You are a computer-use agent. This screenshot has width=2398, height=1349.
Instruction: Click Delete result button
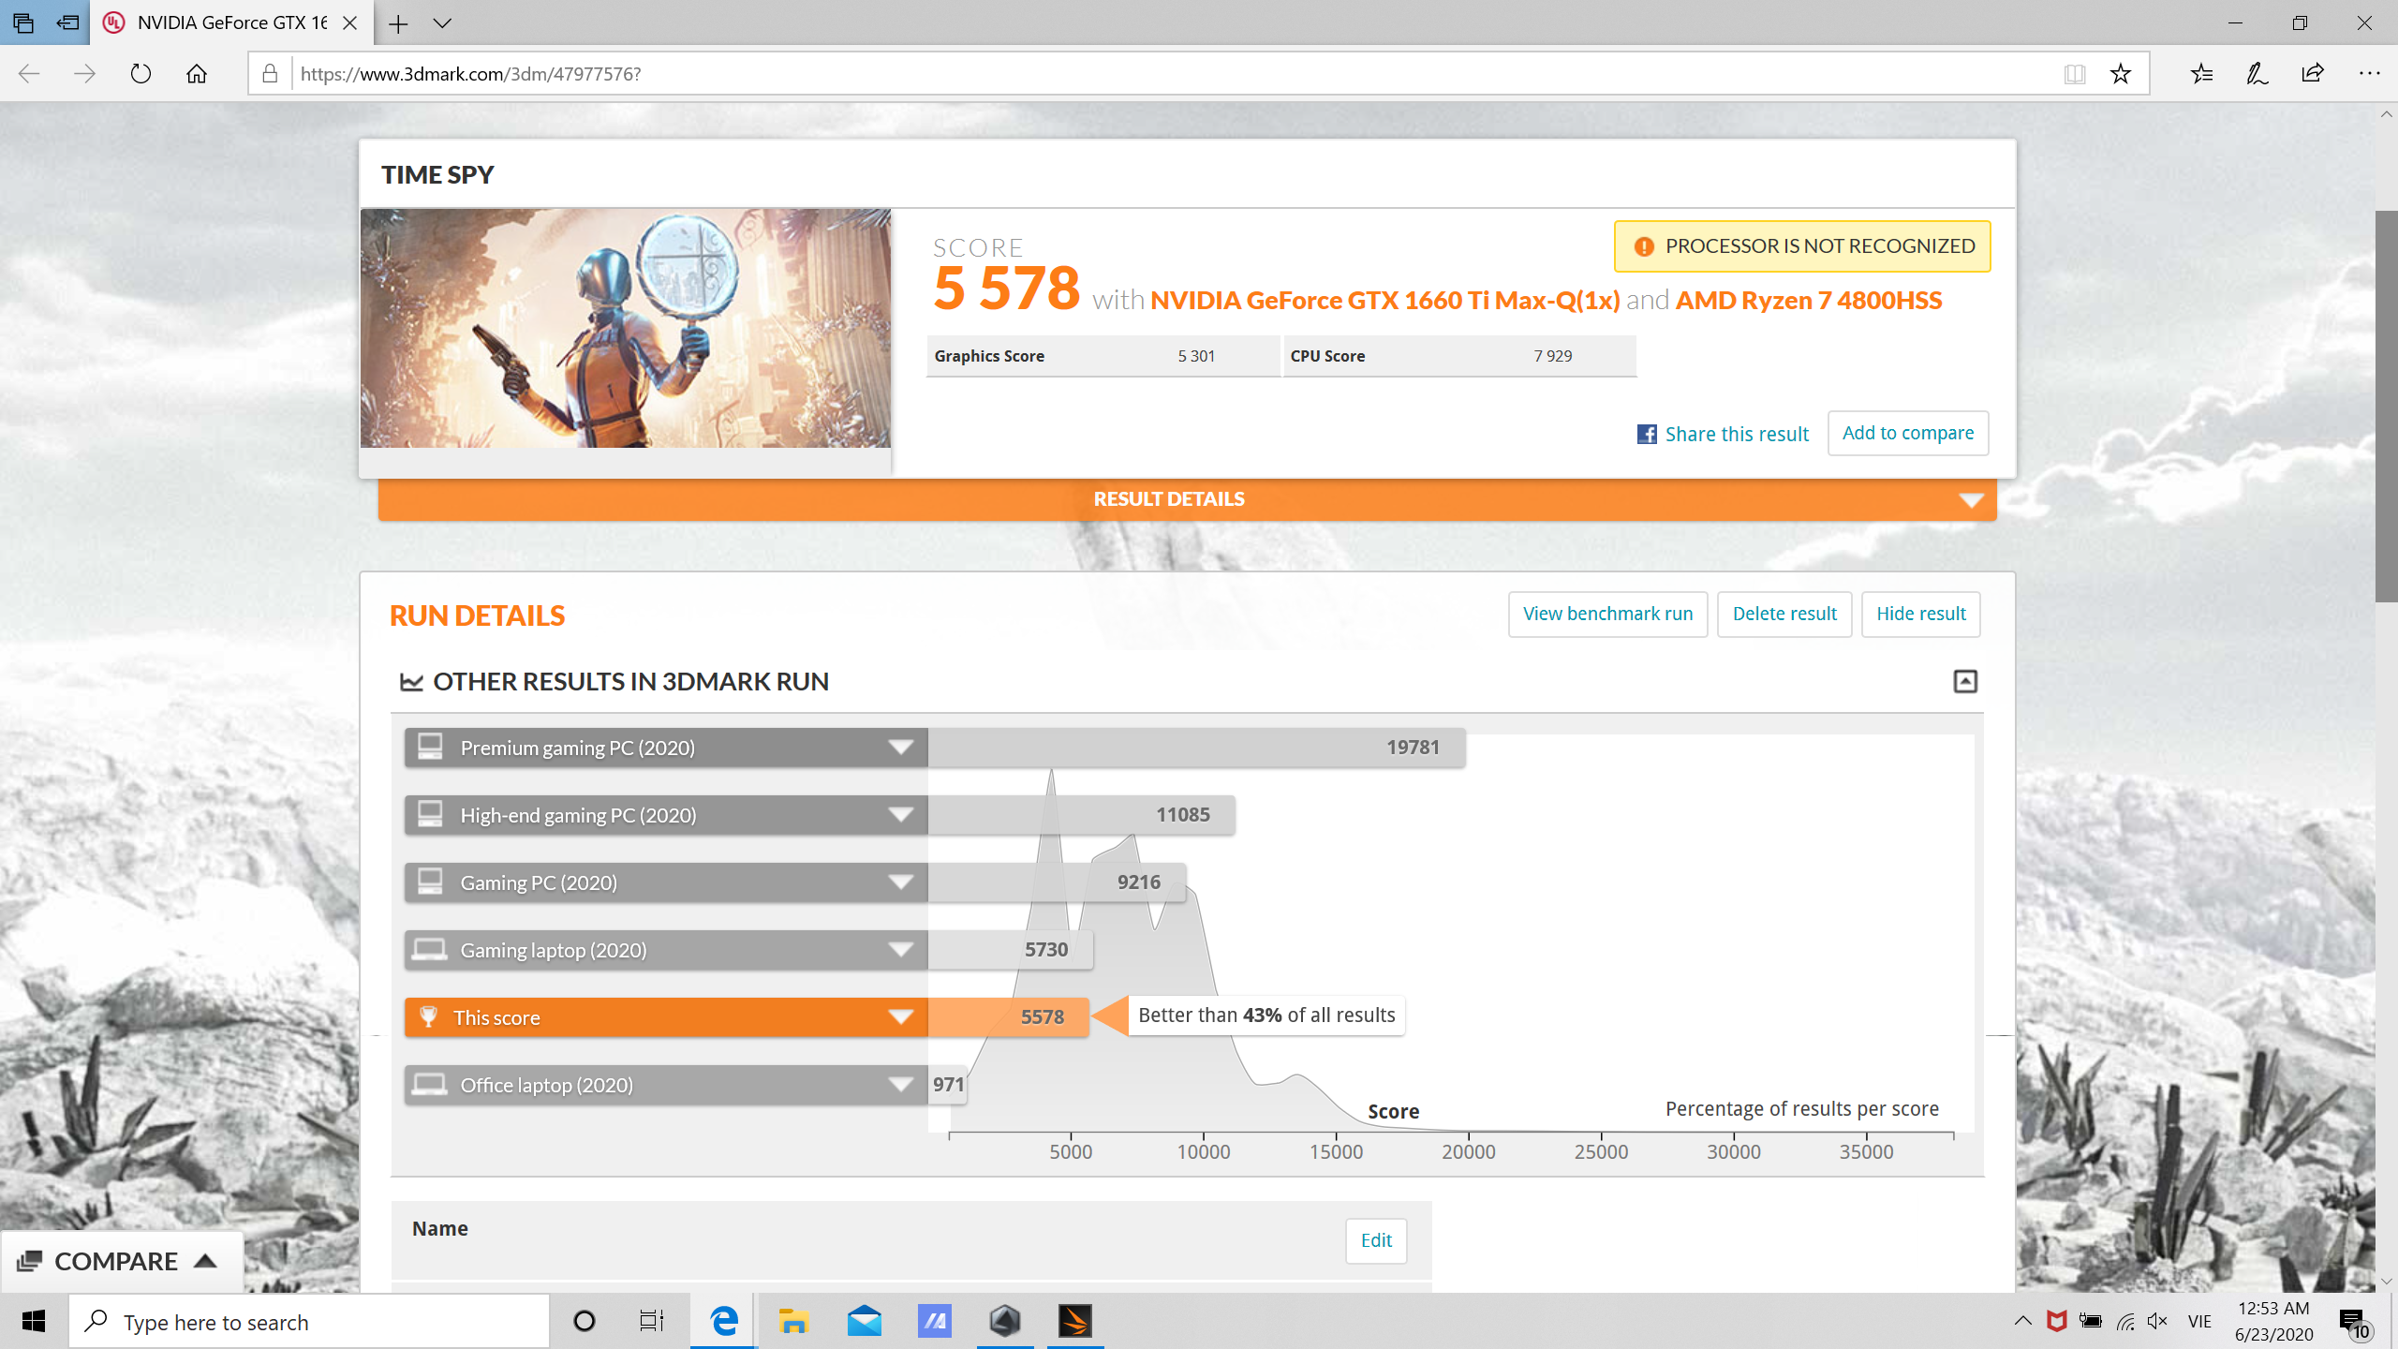coord(1784,614)
